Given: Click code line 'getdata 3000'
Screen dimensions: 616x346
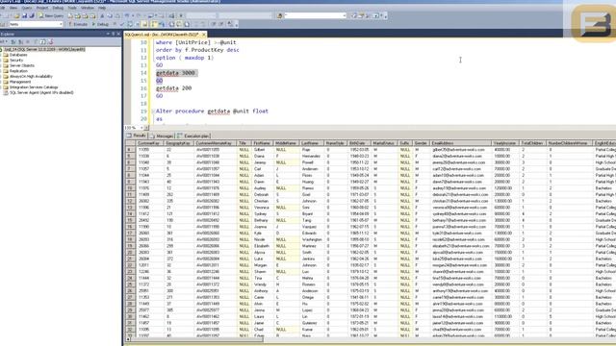Looking at the screenshot, I should tap(175, 73).
